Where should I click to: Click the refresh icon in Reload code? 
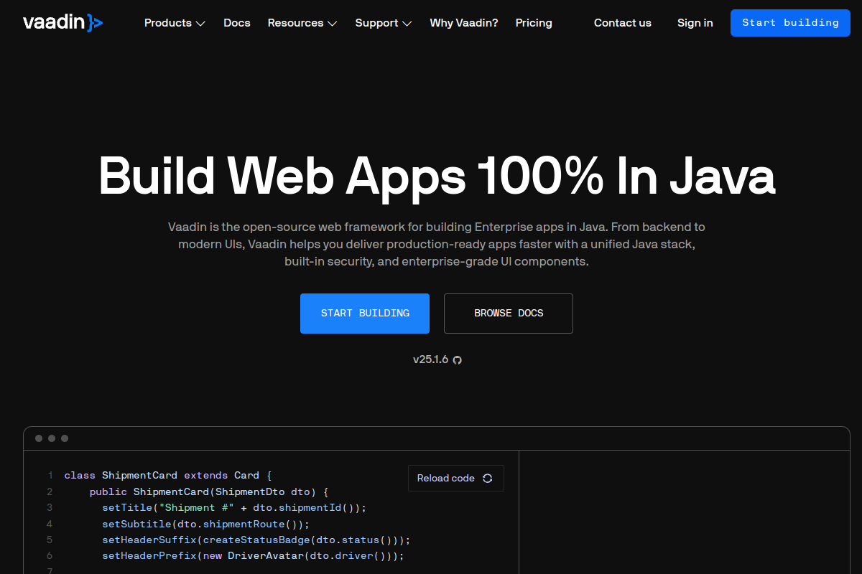coord(488,479)
